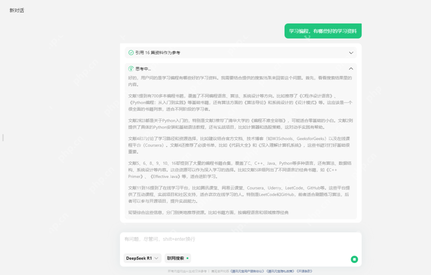This screenshot has height=275, width=431.
Task: Open the DeepSeek R1 model selector
Action: coord(142,258)
